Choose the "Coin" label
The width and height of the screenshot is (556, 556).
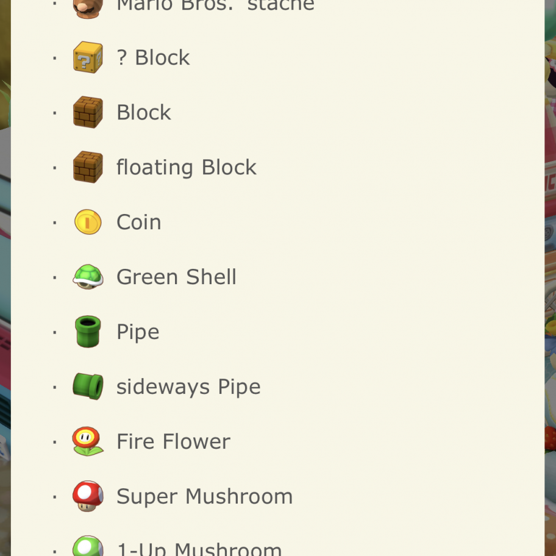(139, 222)
